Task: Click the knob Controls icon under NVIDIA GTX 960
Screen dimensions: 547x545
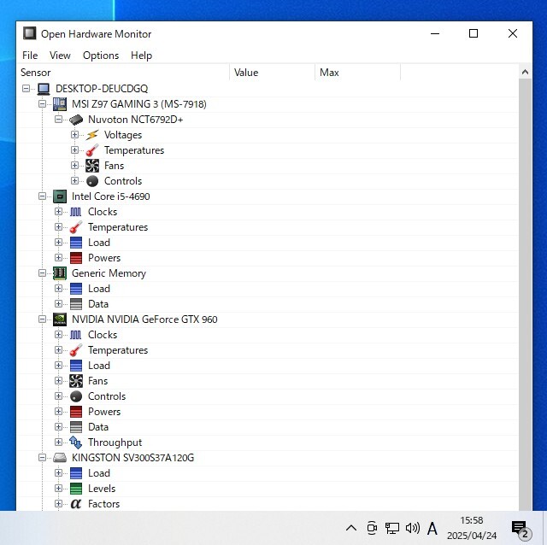Action: click(76, 396)
